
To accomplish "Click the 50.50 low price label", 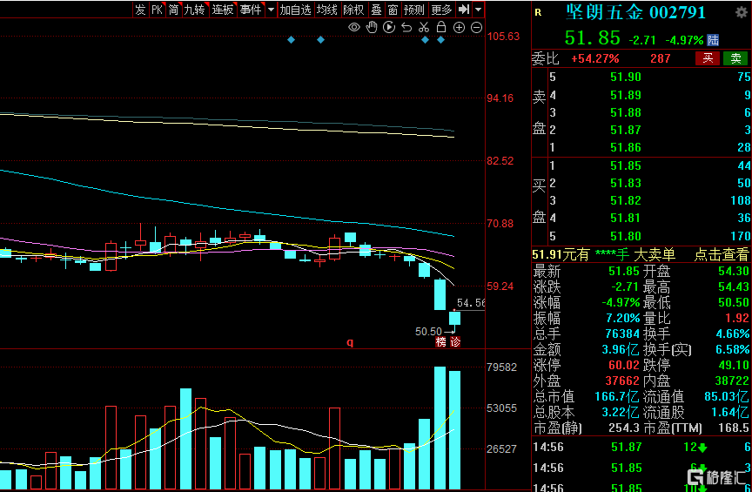I will pos(428,332).
